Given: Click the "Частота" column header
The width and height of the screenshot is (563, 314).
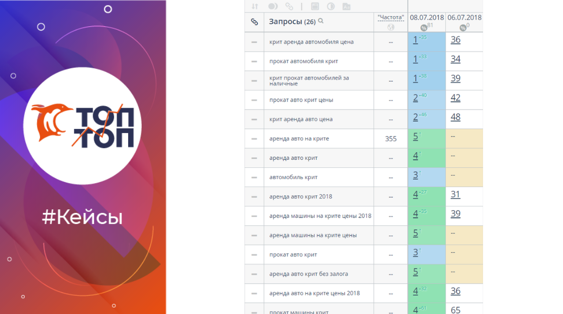Looking at the screenshot, I should point(391,17).
